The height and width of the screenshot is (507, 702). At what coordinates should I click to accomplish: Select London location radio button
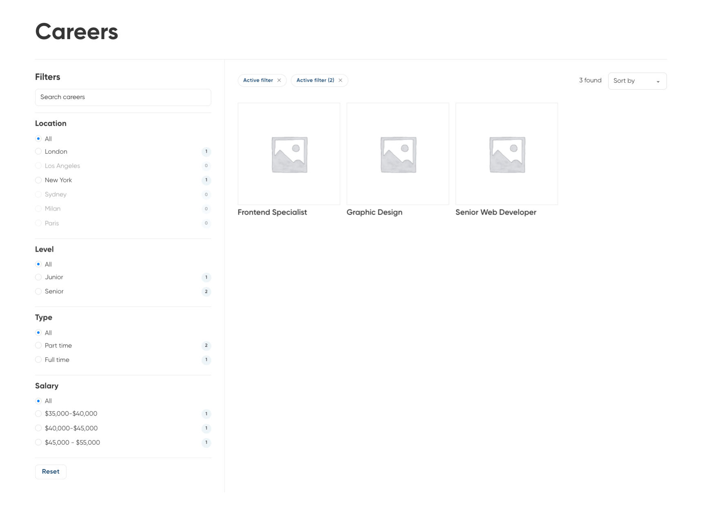pos(38,152)
